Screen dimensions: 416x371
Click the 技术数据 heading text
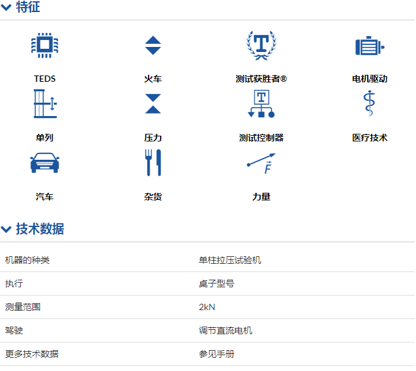coord(40,229)
